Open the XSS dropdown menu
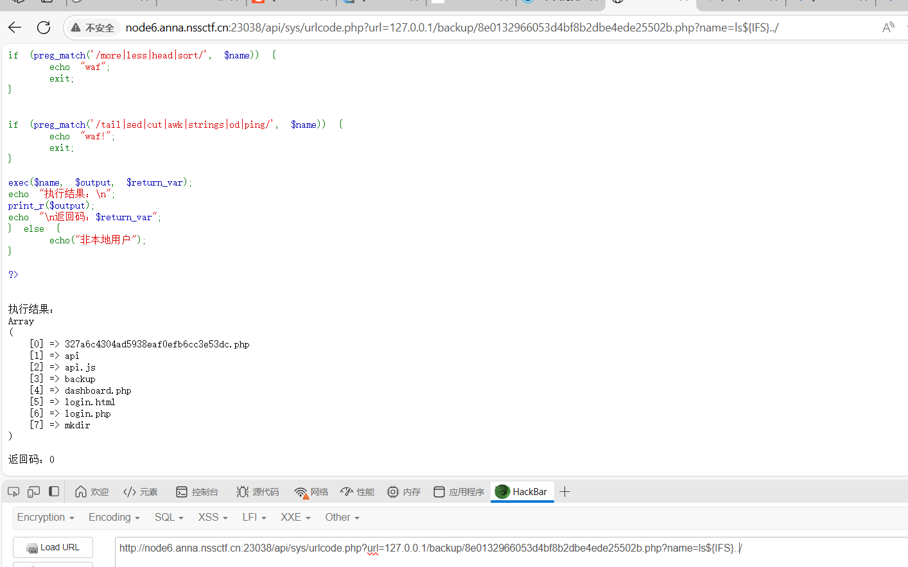This screenshot has width=908, height=567. [x=213, y=518]
